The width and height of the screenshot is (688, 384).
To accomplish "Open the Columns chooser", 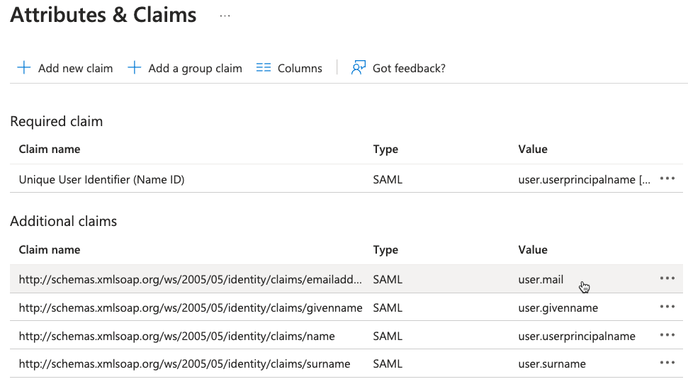I will 300,69.
